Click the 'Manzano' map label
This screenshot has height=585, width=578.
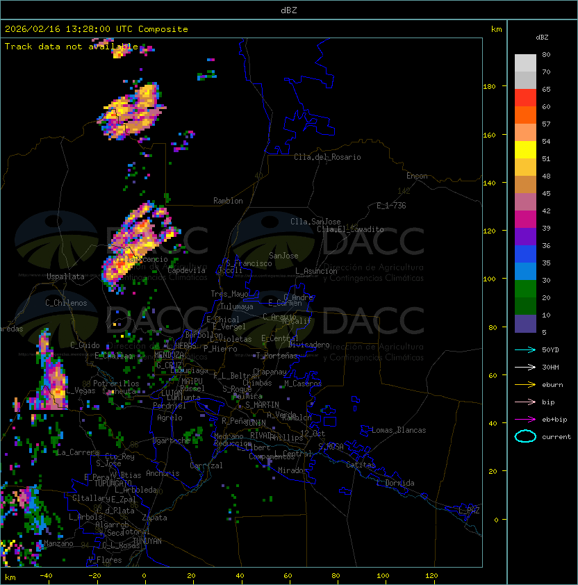click(58, 543)
